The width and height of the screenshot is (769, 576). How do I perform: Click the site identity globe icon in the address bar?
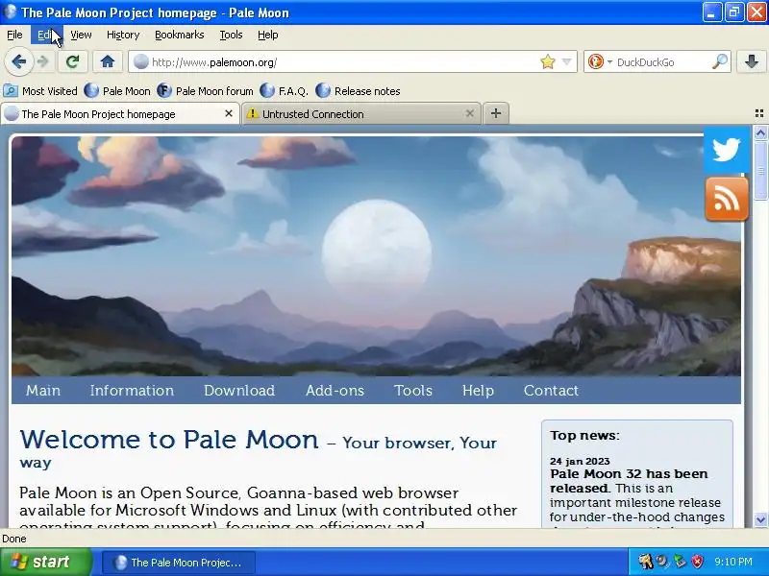pyautogui.click(x=141, y=62)
